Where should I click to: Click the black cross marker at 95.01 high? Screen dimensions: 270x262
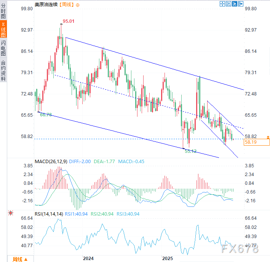tap(61, 24)
